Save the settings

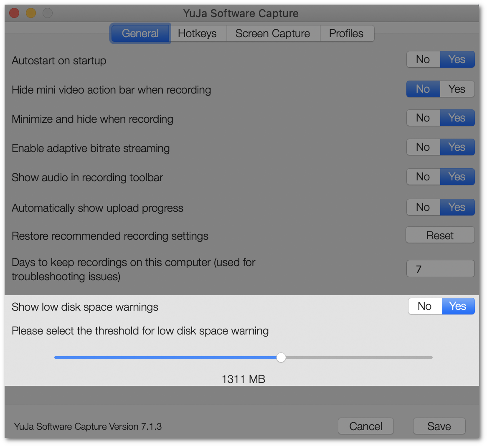tap(439, 426)
